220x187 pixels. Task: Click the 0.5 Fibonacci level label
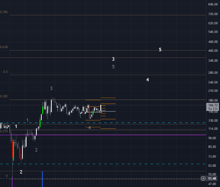click(5, 72)
